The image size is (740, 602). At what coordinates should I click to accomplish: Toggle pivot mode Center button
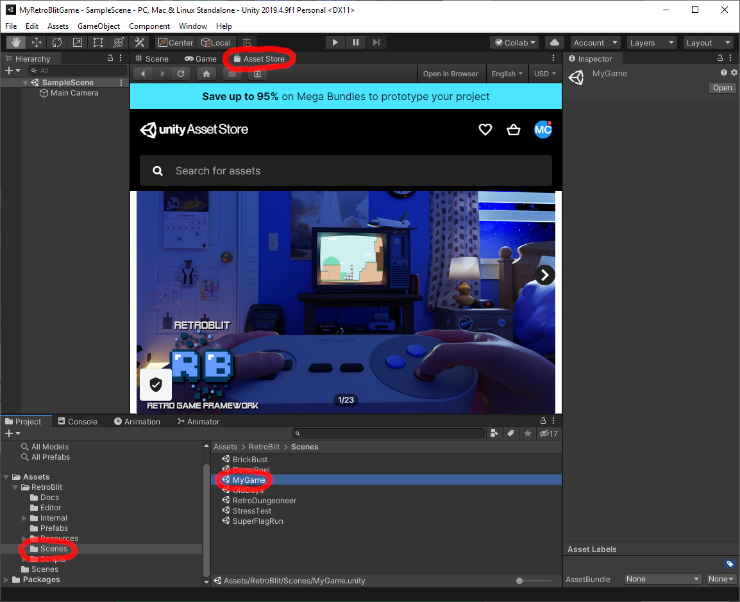176,42
